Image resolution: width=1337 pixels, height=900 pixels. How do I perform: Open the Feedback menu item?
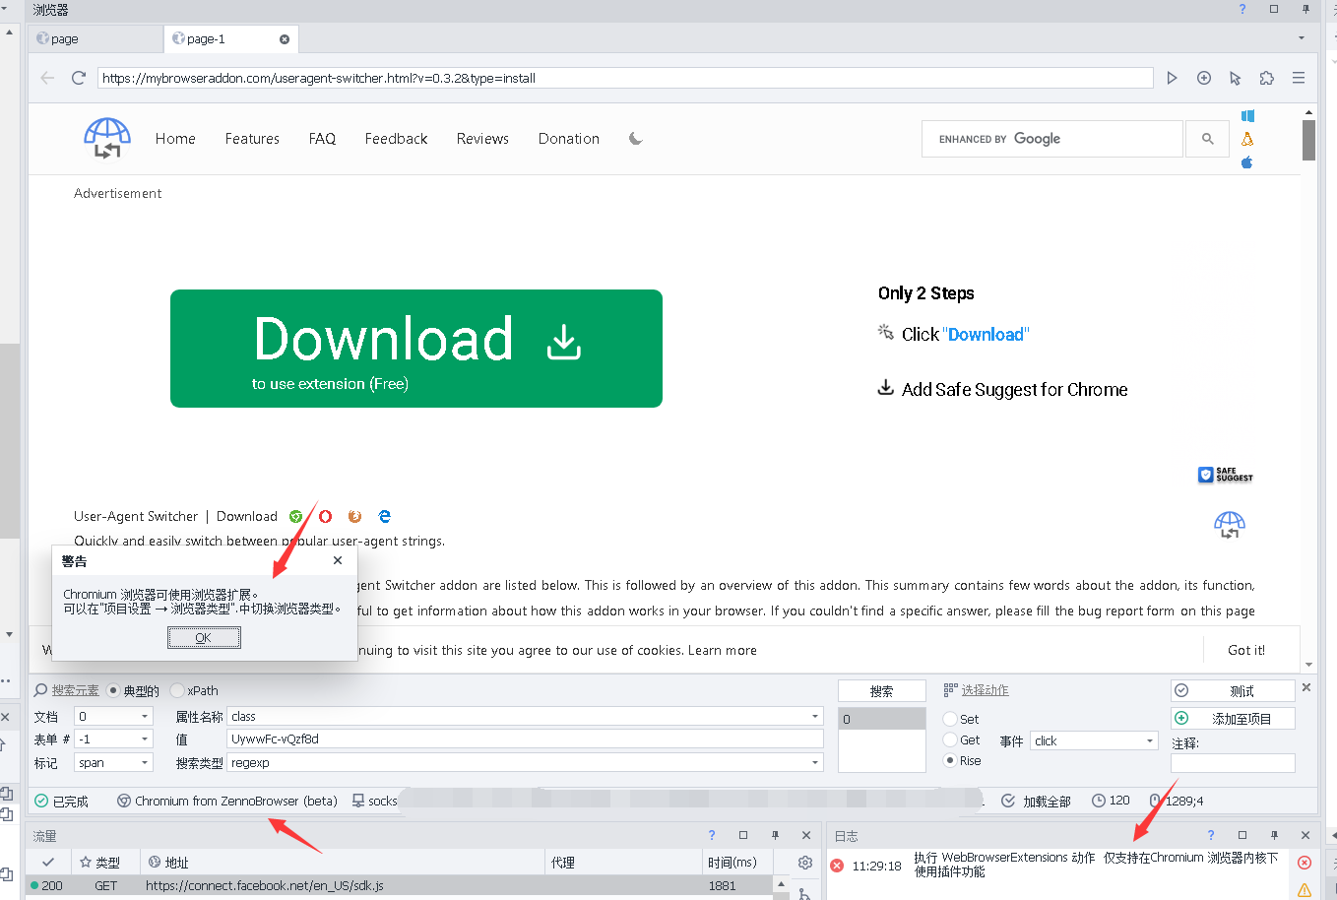pos(396,139)
